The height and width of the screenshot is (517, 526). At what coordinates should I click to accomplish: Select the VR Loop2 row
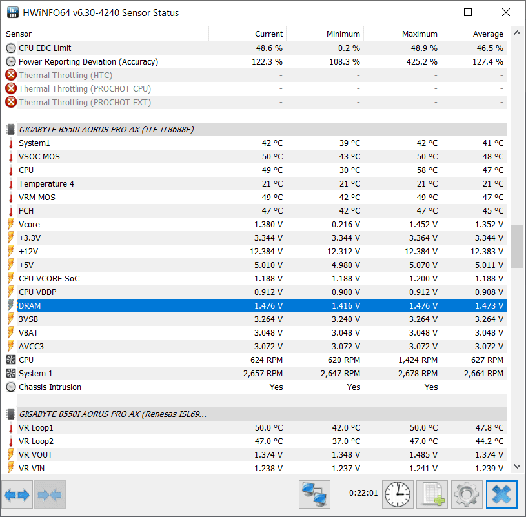pos(262,441)
